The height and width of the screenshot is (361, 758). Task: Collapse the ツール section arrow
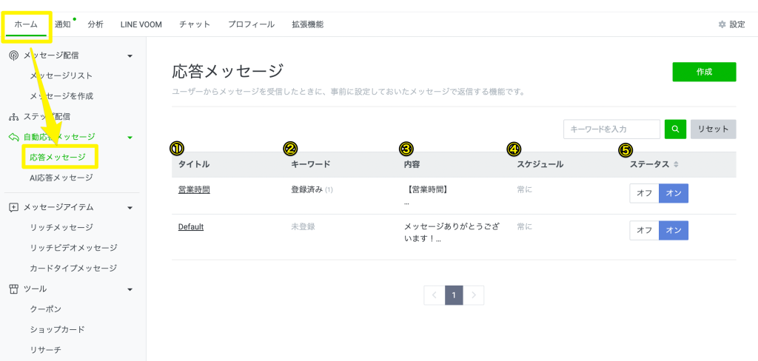[x=130, y=289]
